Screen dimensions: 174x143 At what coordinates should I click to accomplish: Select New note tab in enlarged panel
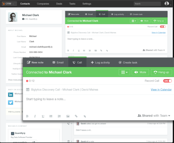pyautogui.click(x=35, y=62)
